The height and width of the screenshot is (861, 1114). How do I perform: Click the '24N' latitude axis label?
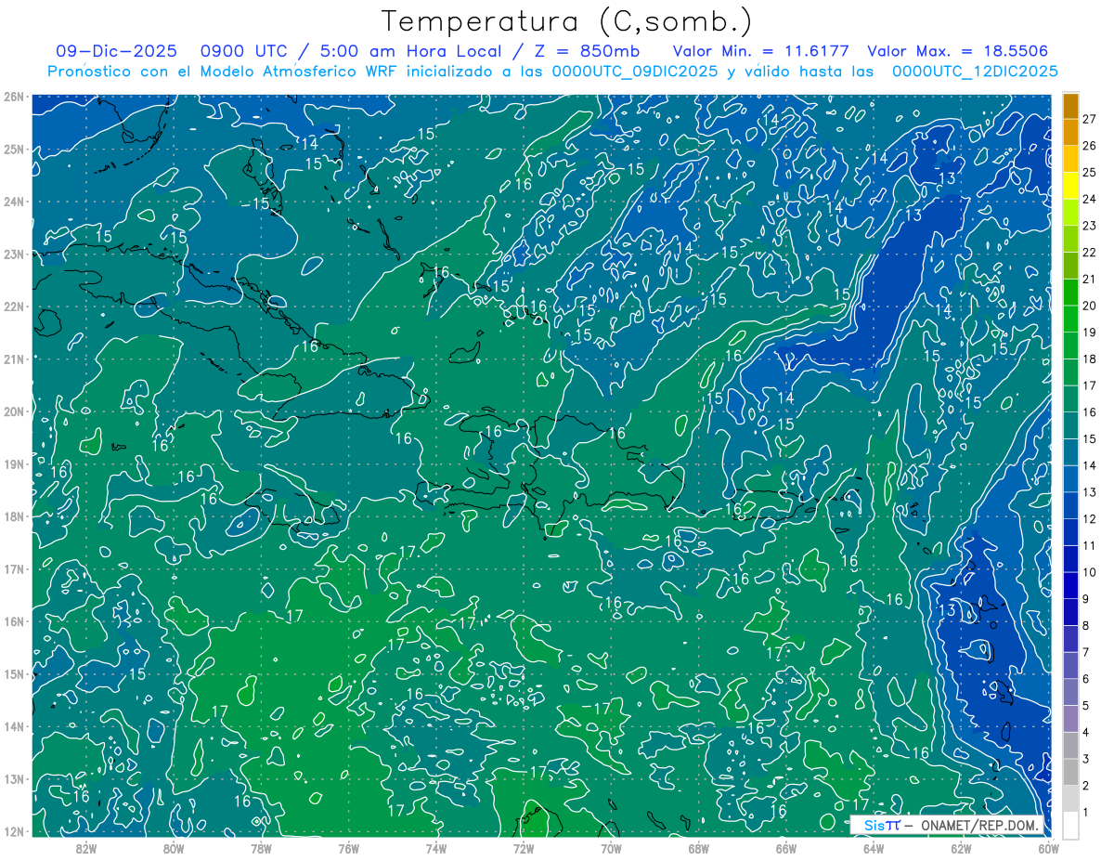click(x=14, y=202)
